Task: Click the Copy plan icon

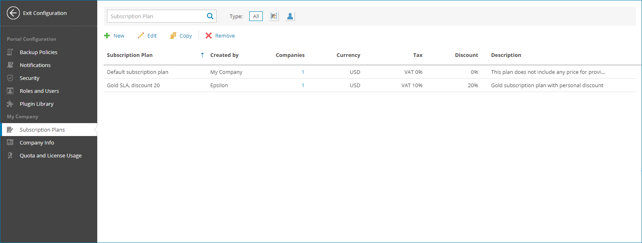Action: (173, 36)
